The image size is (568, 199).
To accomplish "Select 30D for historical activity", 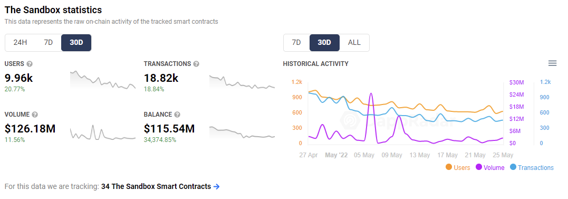I will pos(324,42).
